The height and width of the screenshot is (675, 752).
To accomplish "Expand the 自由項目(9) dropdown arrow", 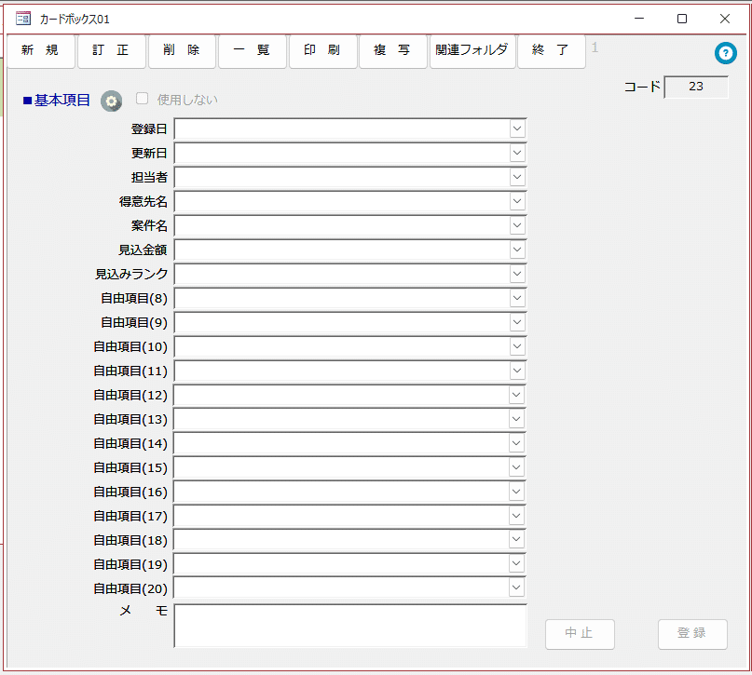I will tap(517, 322).
